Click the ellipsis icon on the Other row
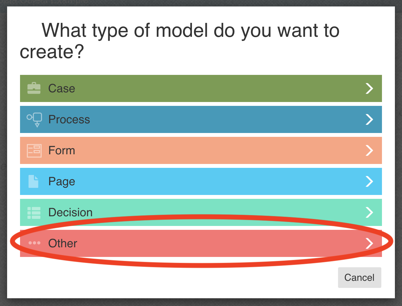This screenshot has height=306, width=402. click(34, 243)
